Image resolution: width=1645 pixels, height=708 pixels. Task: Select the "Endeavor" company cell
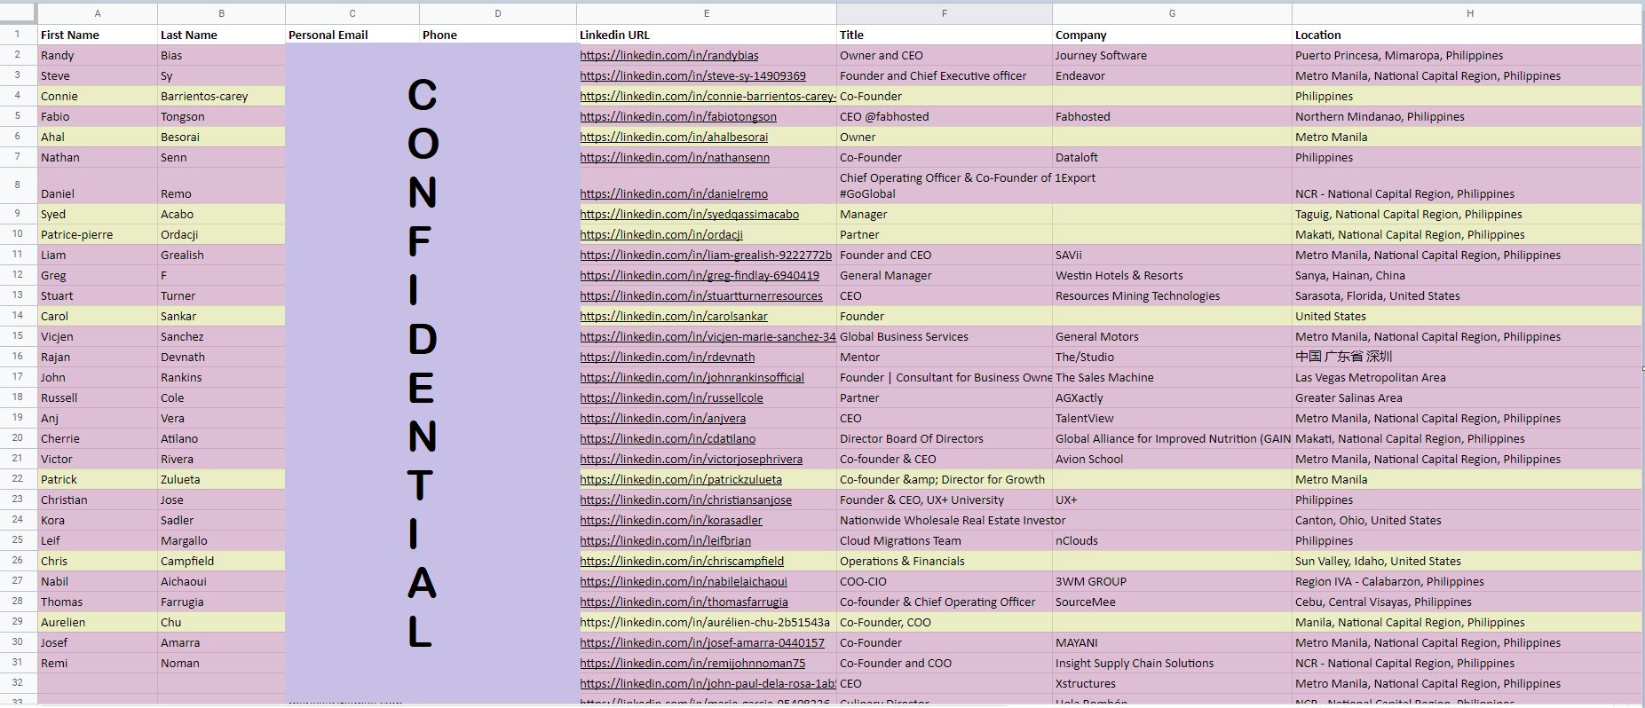1172,75
